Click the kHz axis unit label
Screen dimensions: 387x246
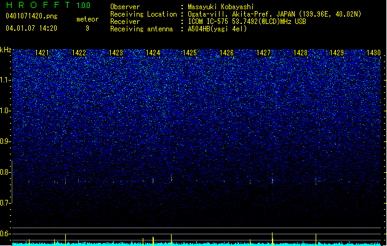pyautogui.click(x=6, y=50)
